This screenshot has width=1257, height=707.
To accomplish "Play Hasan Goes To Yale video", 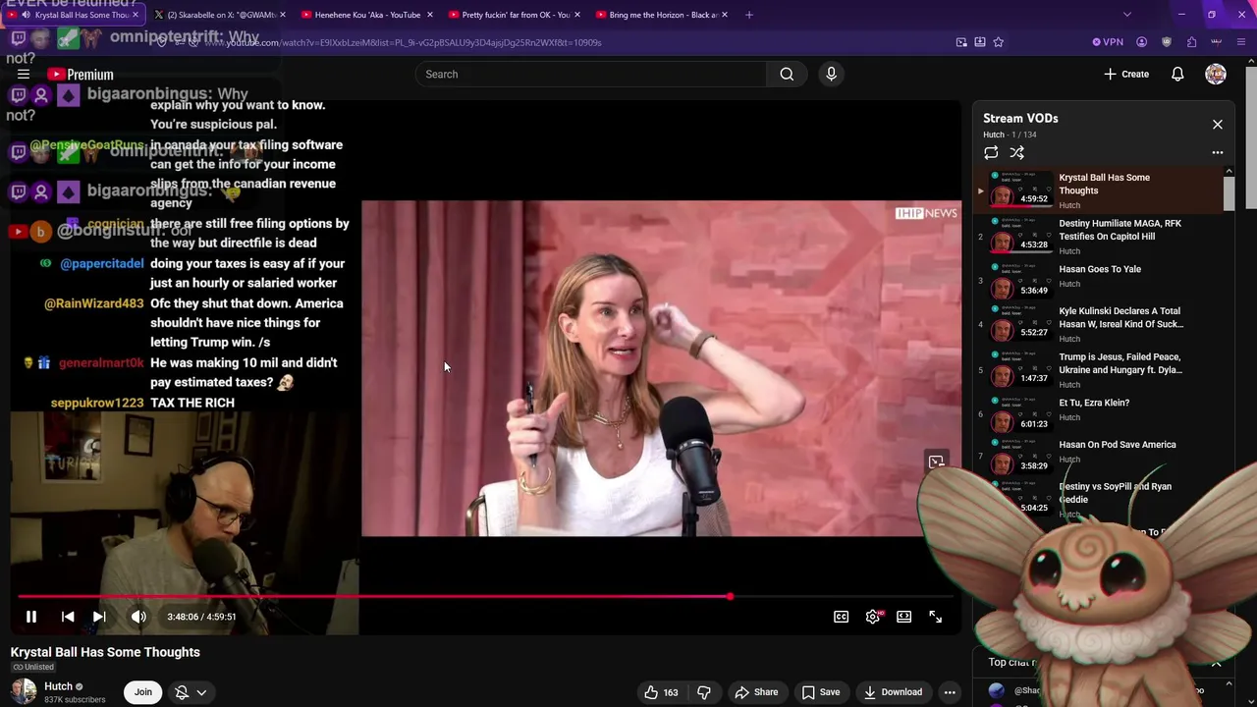I will pos(1100,281).
